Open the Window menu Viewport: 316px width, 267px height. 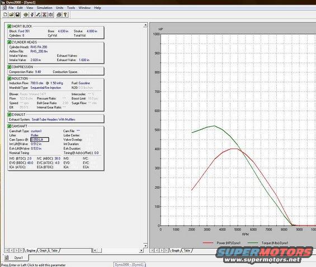click(x=84, y=8)
